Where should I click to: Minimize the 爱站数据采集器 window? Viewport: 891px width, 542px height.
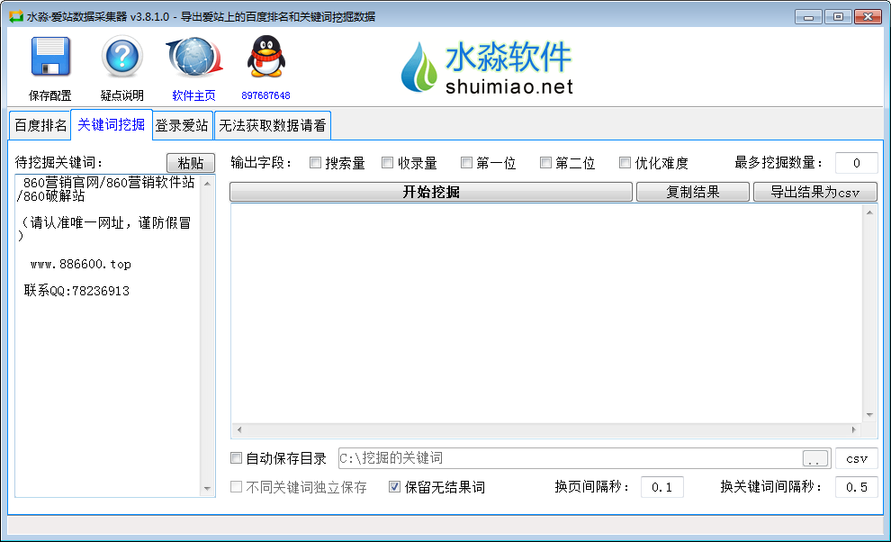pyautogui.click(x=808, y=16)
